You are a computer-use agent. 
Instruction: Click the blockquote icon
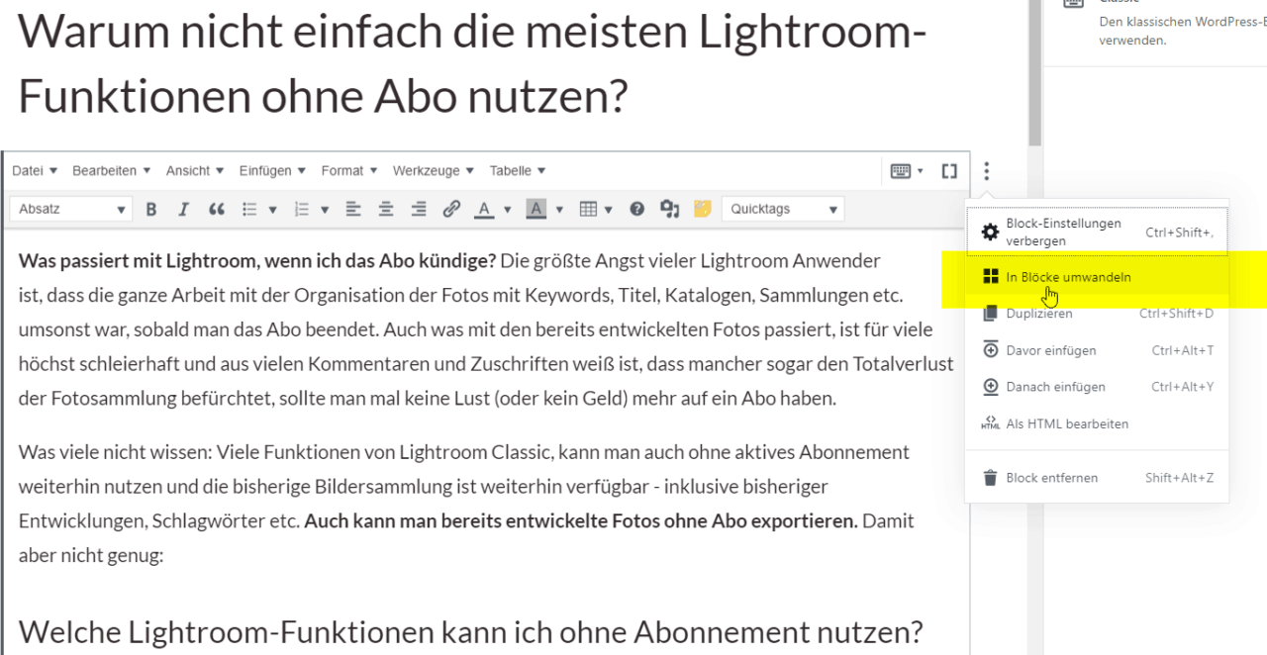[x=217, y=209]
